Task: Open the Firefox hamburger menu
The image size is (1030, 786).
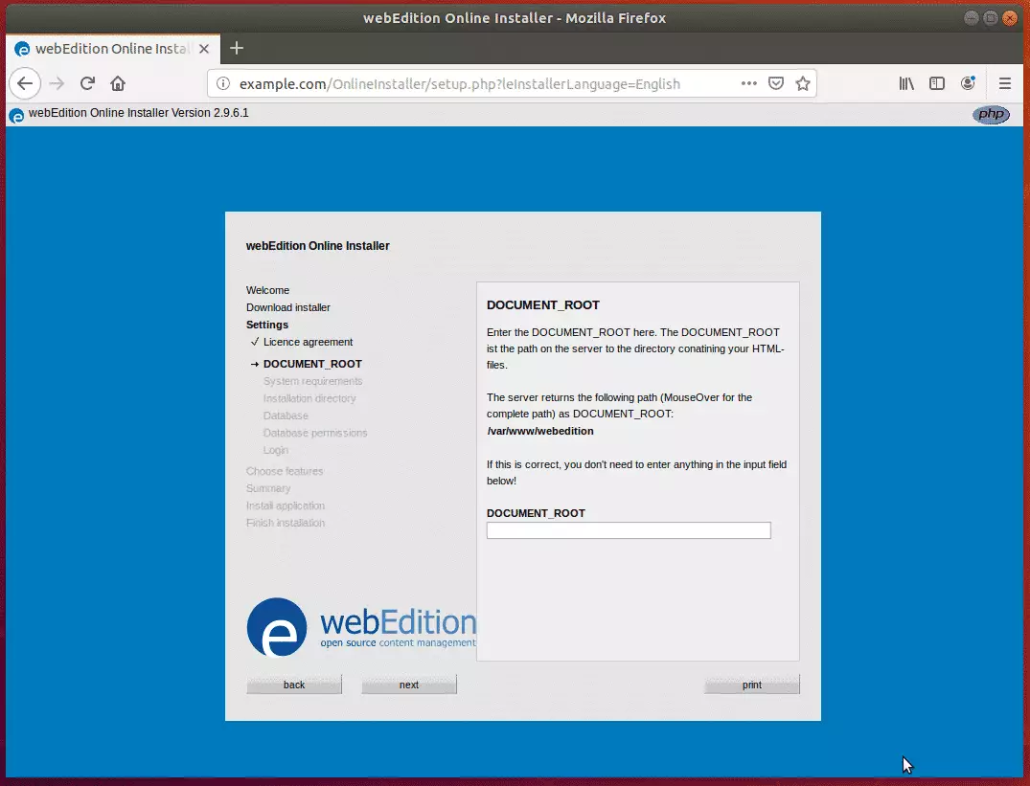Action: coord(1004,83)
